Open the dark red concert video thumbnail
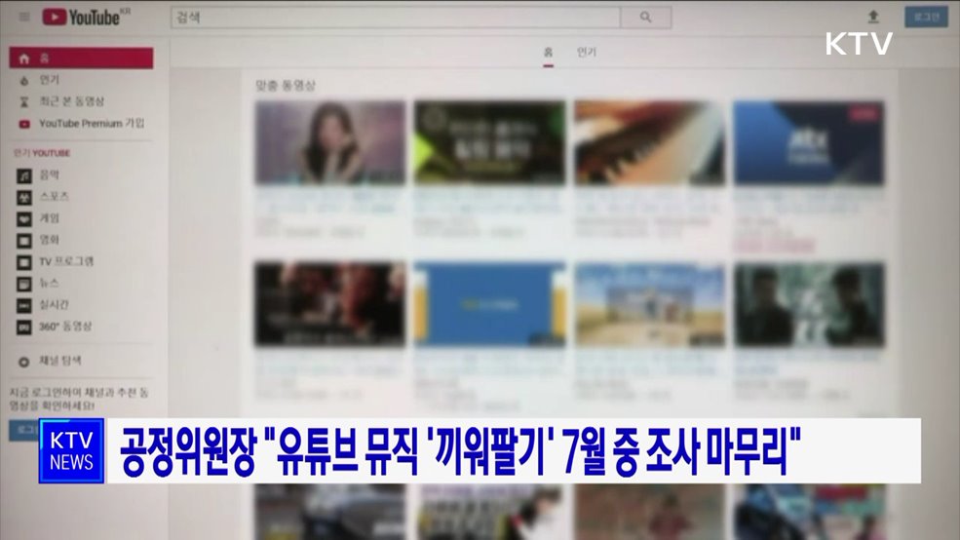This screenshot has height=540, width=960. [x=330, y=304]
